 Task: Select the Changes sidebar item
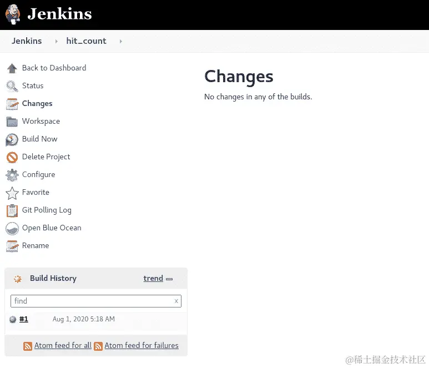(37, 103)
